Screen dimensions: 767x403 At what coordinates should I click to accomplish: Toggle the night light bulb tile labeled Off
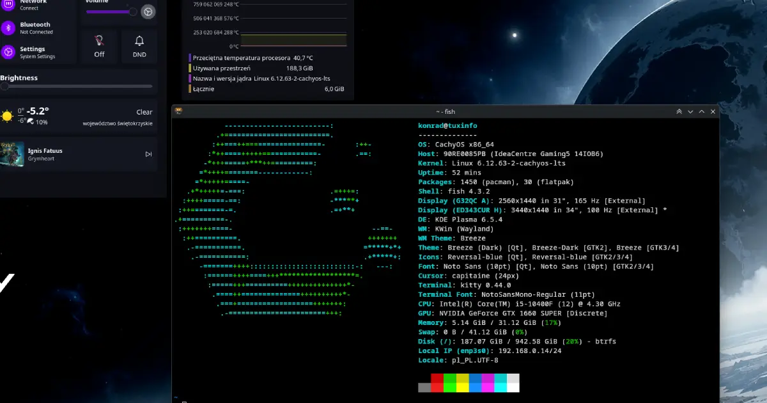[x=99, y=46]
